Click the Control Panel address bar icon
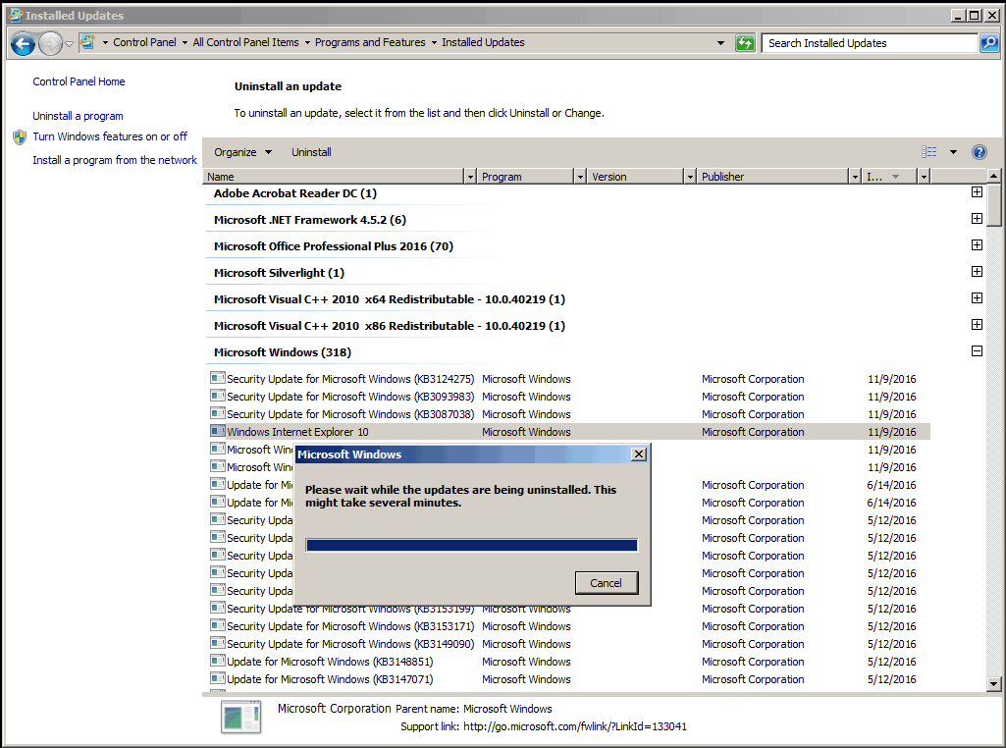The image size is (1006, 748). (x=88, y=42)
